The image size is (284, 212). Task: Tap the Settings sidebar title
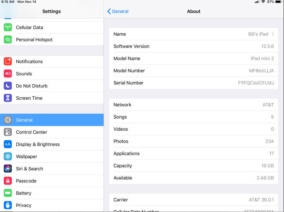tap(52, 12)
